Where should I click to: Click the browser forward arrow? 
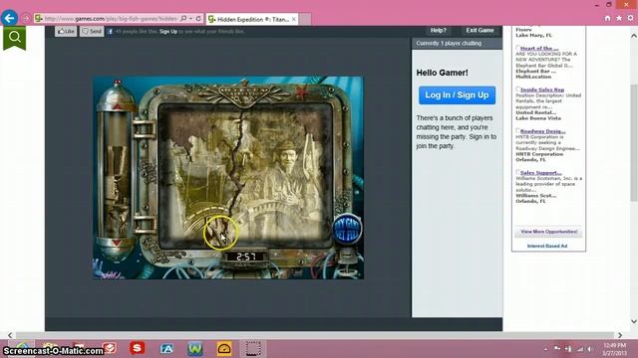click(x=26, y=18)
